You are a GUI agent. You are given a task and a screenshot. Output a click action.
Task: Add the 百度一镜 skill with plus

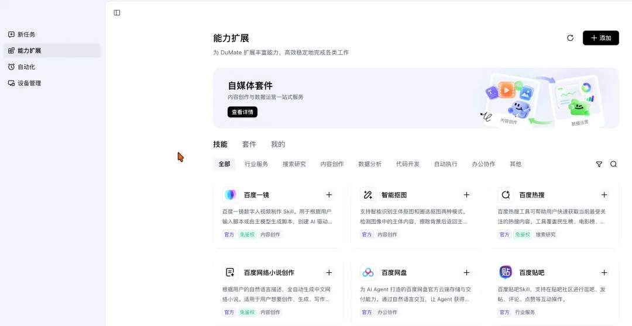(329, 195)
